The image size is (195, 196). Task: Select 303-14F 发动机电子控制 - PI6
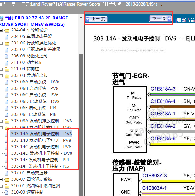coord(40,166)
